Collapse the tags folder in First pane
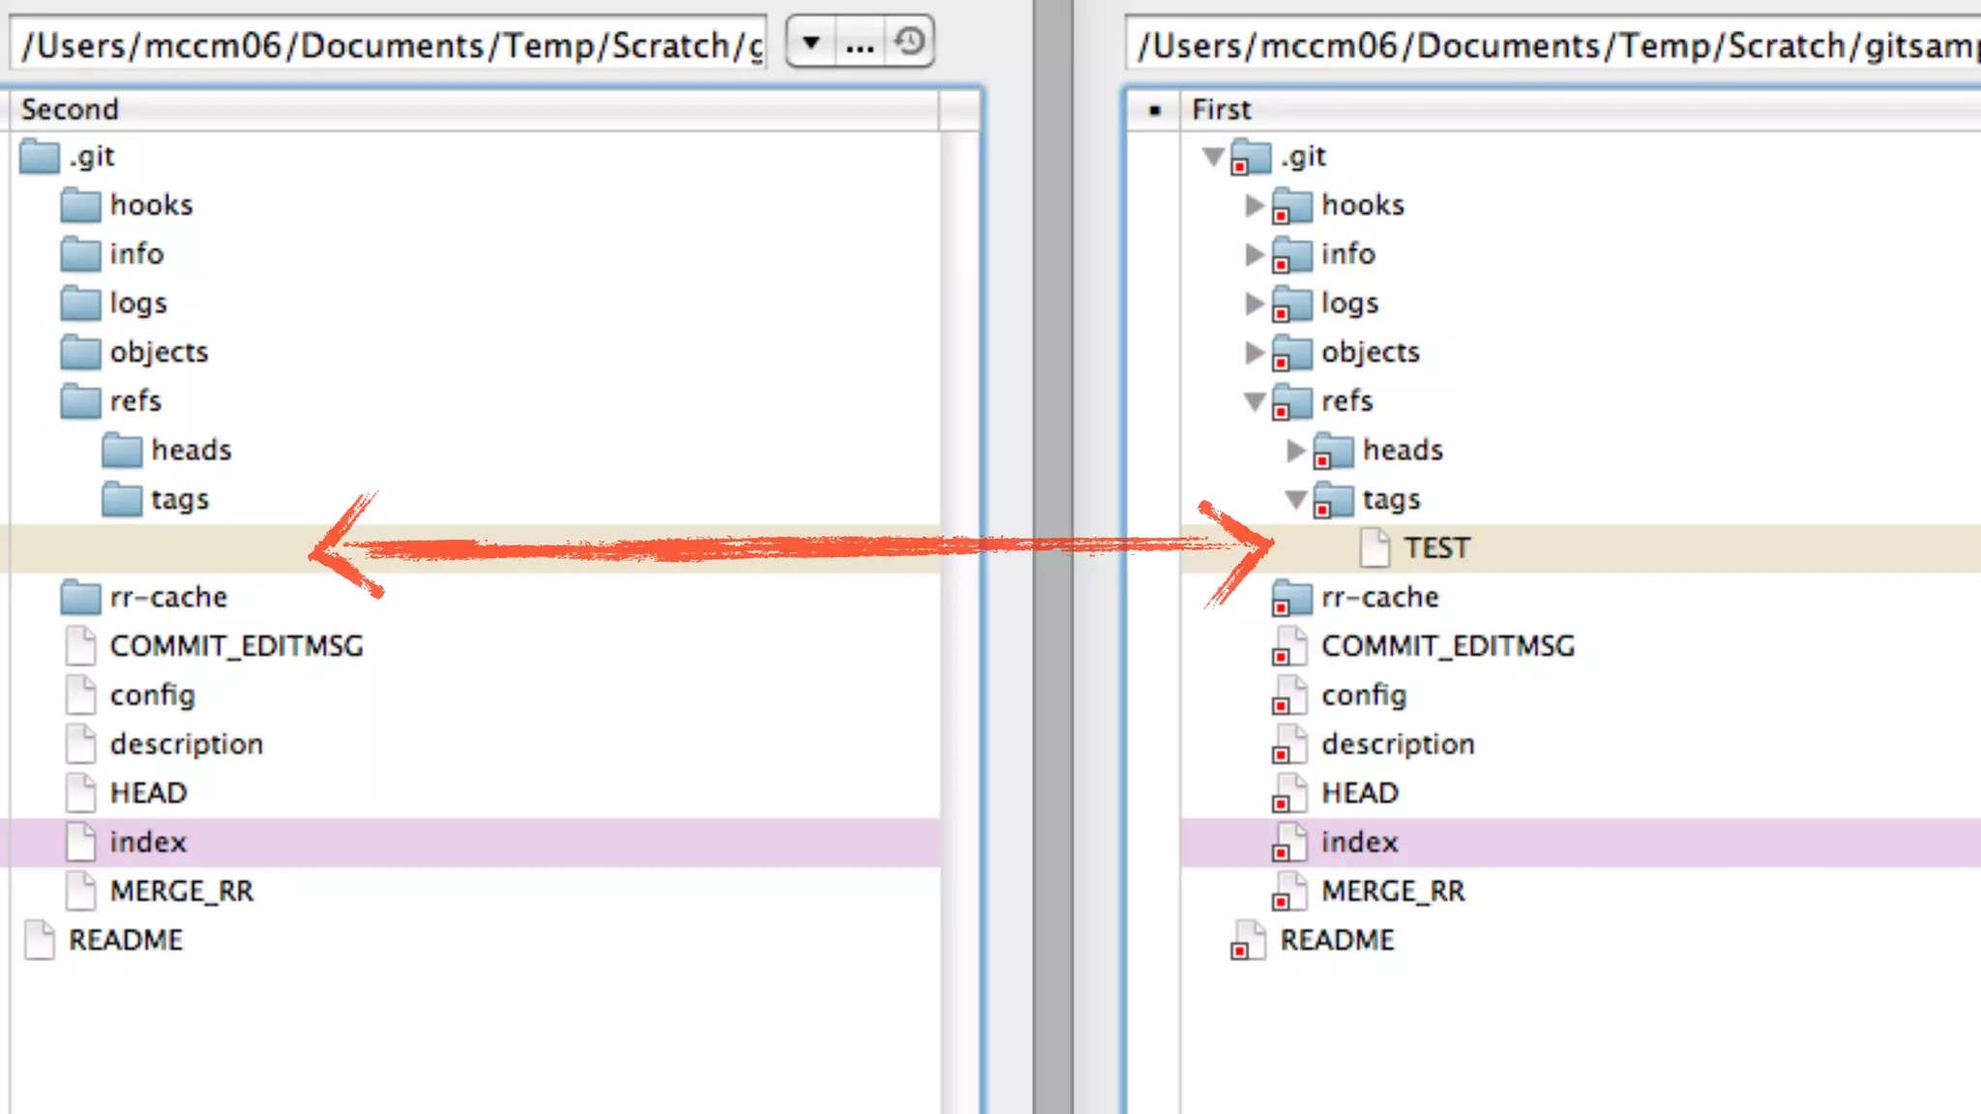Screen dimensions: 1981x1114 click(x=1295, y=500)
